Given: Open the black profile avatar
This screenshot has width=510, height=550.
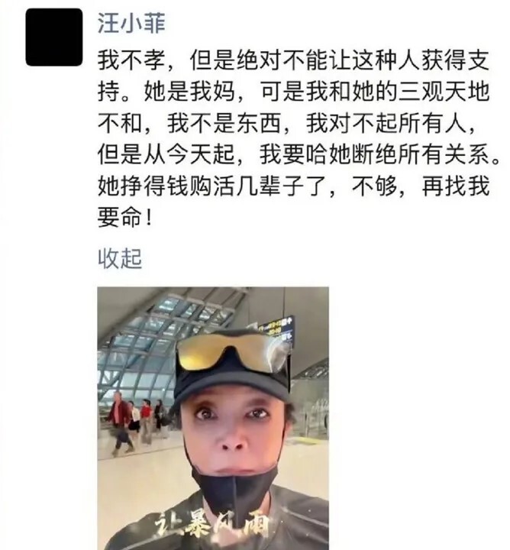Looking at the screenshot, I should (x=54, y=37).
